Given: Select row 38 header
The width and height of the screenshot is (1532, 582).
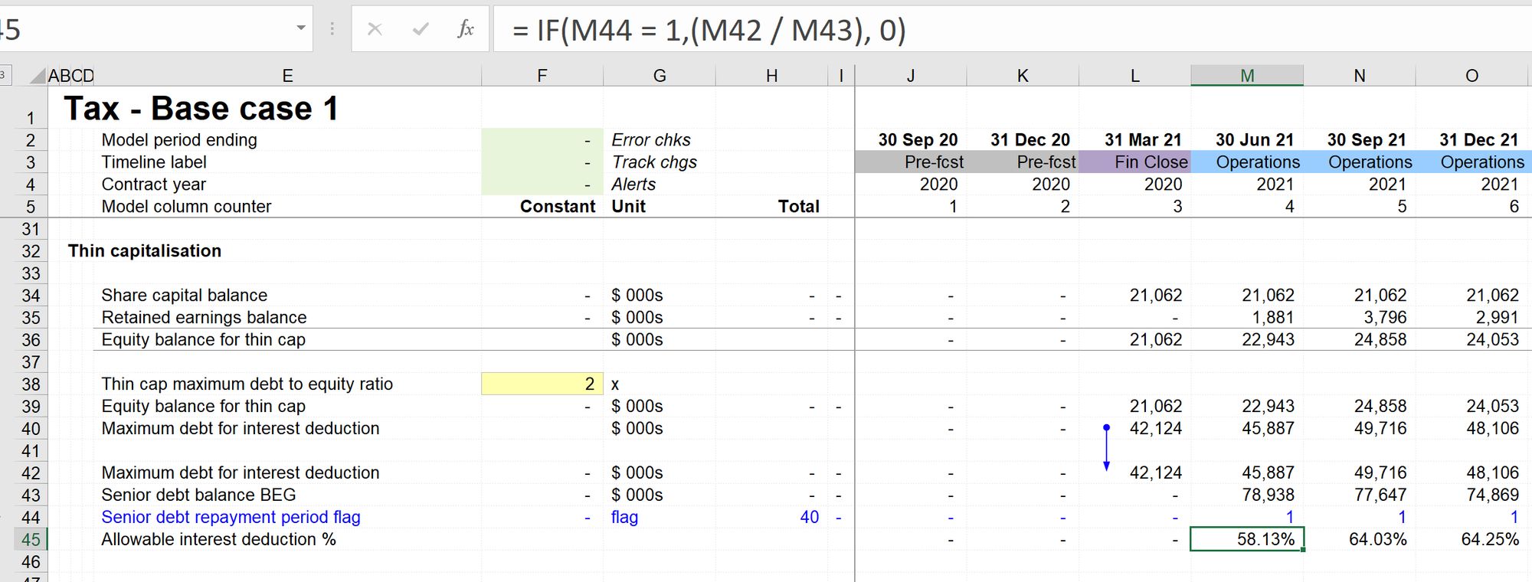Looking at the screenshot, I should coord(31,384).
